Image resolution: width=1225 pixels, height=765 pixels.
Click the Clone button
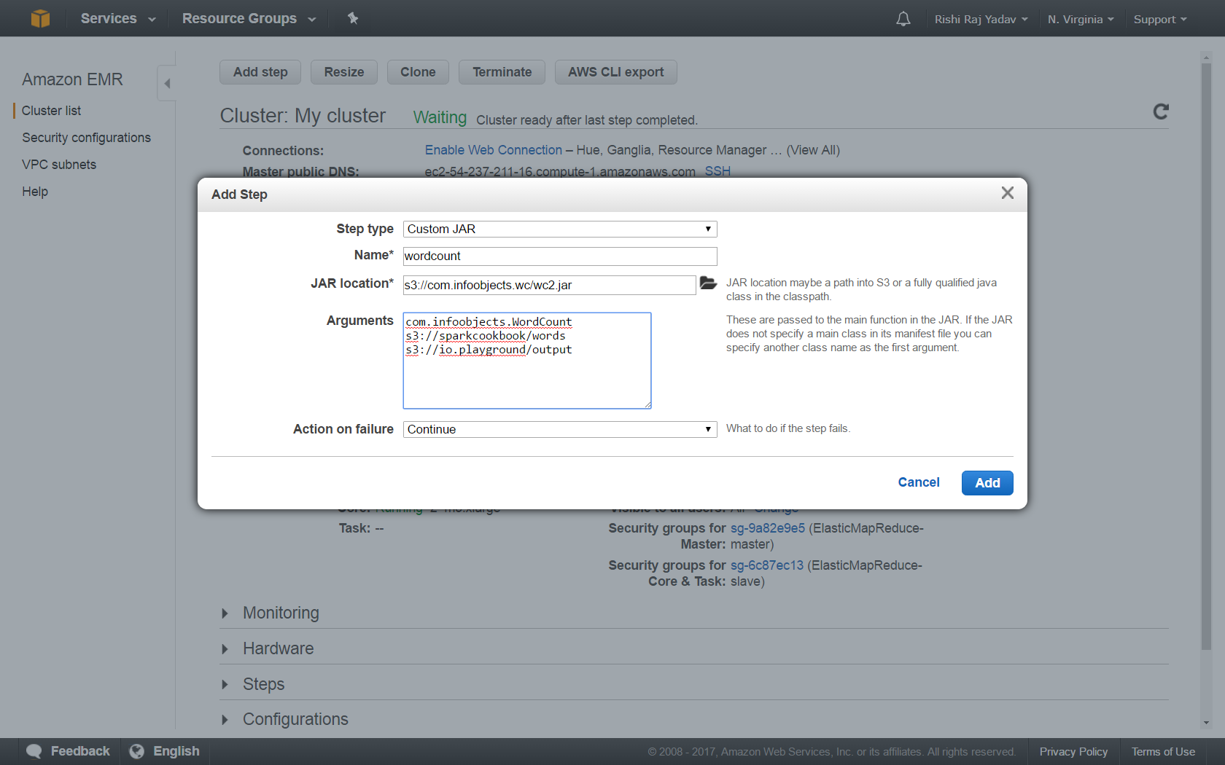[x=418, y=72]
